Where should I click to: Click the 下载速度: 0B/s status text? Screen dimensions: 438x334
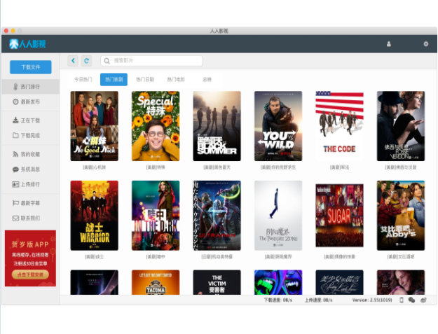[278, 300]
